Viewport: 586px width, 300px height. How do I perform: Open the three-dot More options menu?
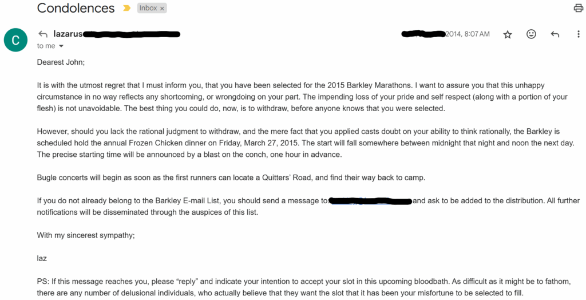[x=578, y=34]
